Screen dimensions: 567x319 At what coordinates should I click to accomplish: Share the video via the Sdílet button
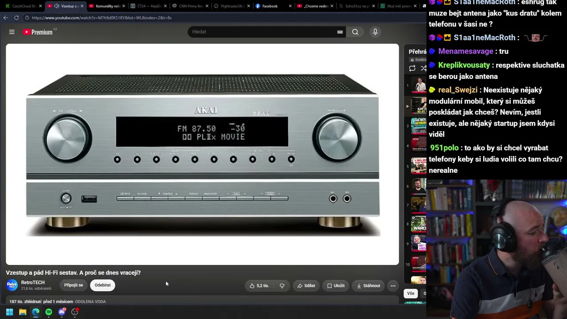pyautogui.click(x=306, y=286)
